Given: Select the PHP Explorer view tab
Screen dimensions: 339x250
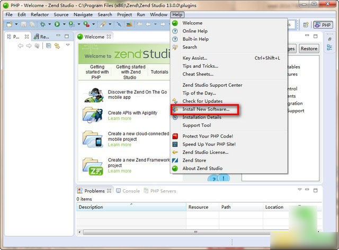Looking at the screenshot, I should coord(13,36).
